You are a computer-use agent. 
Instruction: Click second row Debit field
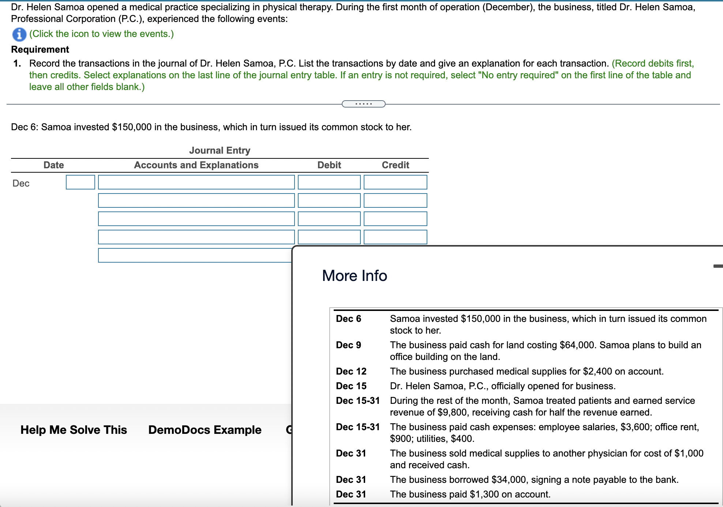[329, 200]
